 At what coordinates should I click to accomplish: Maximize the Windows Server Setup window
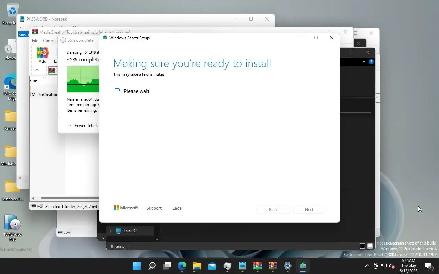point(316,38)
